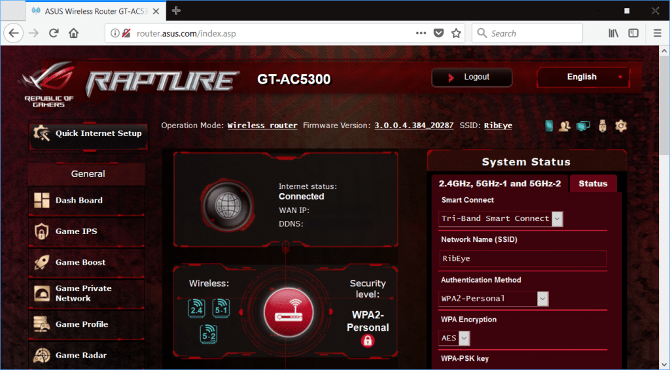Open the Firefox hamburger menu

pos(657,33)
